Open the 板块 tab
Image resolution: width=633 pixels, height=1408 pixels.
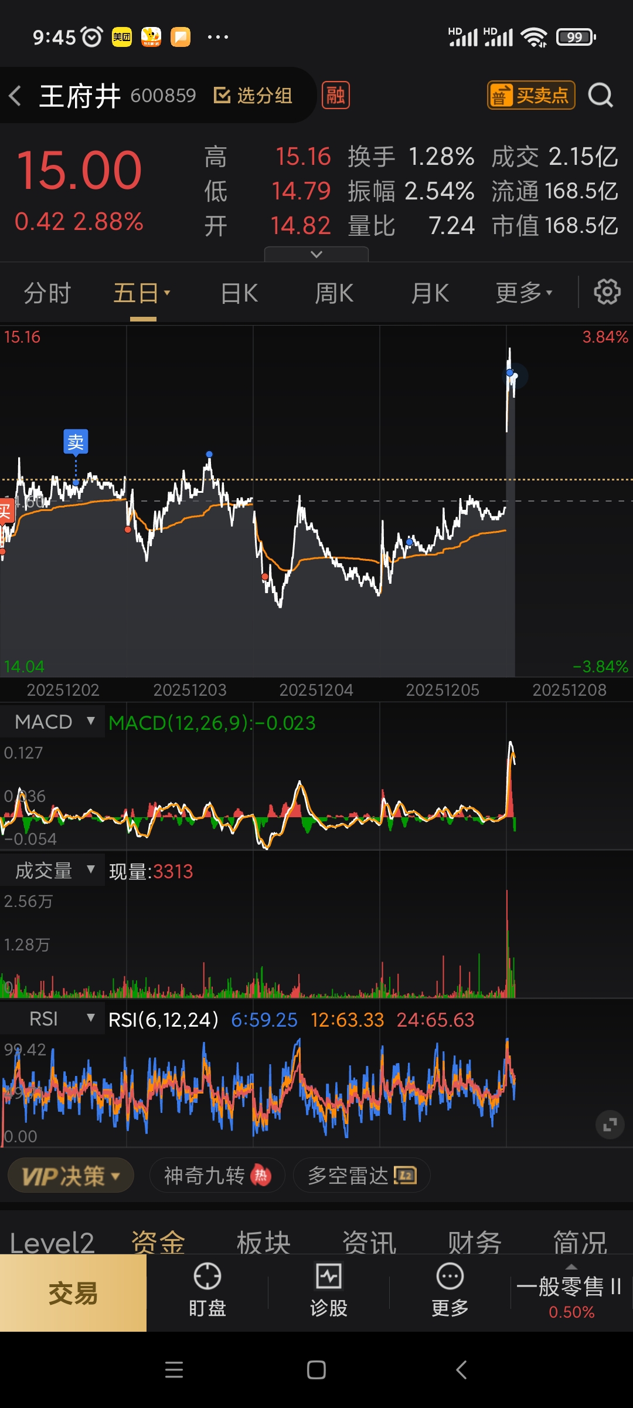click(x=264, y=1243)
